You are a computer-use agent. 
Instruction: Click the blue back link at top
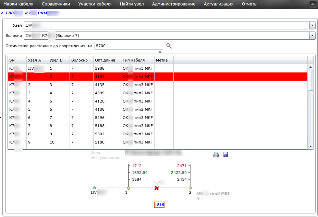click(30, 13)
